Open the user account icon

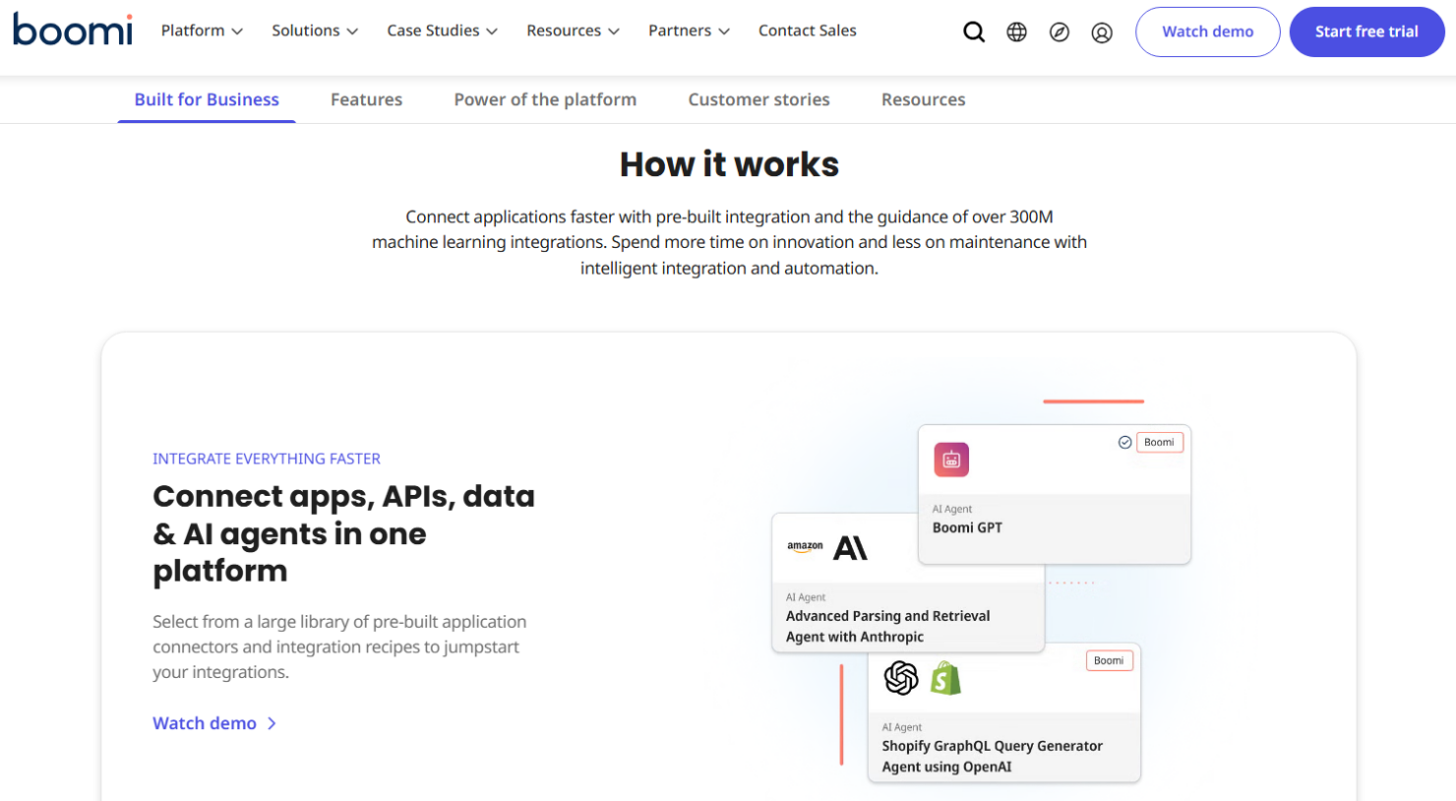(x=1102, y=32)
